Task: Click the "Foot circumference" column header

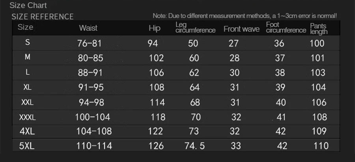Action: click(x=286, y=28)
